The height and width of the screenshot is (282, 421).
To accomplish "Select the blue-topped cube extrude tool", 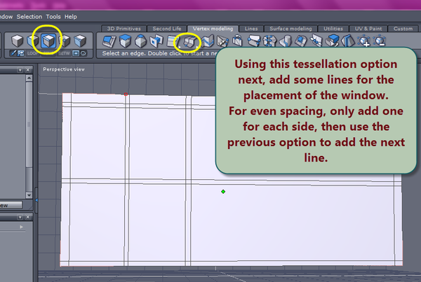I will tap(125, 41).
